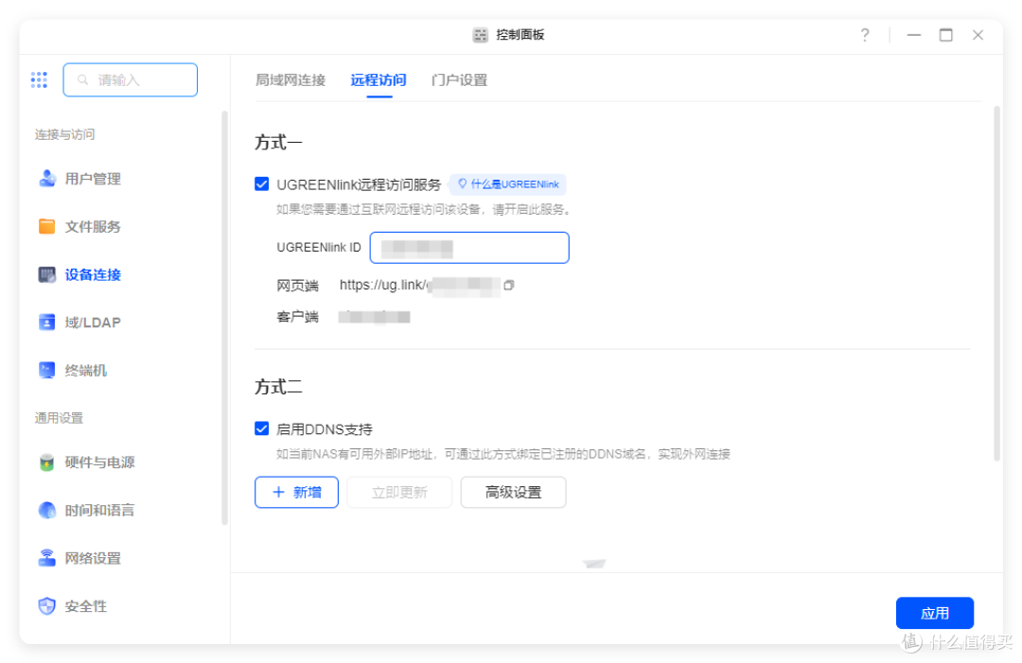This screenshot has width=1022, height=663.
Task: Click the 客户端 label
Action: [297, 317]
